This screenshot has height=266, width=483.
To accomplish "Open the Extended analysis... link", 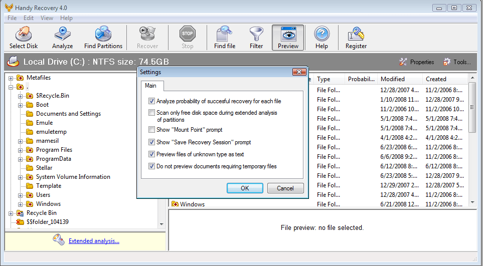I will (x=94, y=241).
